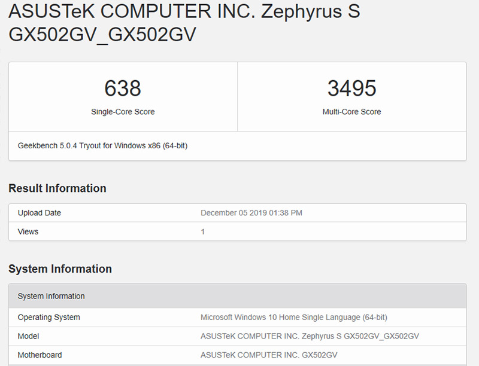Click the Motherboard row label
The image size is (479, 366).
tap(40, 355)
